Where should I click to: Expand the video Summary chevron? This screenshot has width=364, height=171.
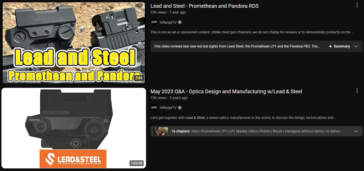coord(356,46)
